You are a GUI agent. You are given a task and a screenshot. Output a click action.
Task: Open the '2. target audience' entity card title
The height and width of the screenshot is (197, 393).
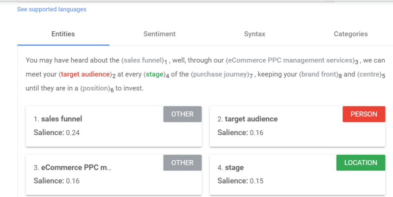pyautogui.click(x=247, y=119)
